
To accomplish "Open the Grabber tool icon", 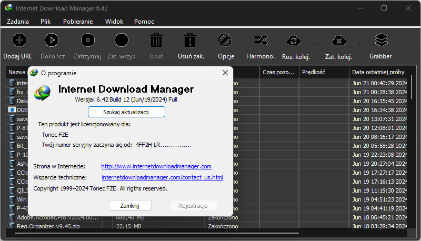I will (x=381, y=40).
